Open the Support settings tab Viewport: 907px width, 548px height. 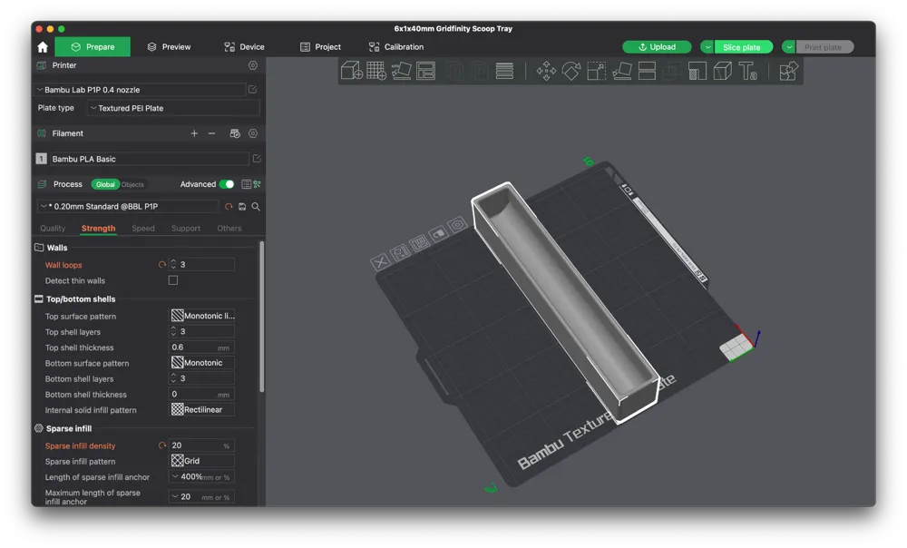click(x=186, y=229)
